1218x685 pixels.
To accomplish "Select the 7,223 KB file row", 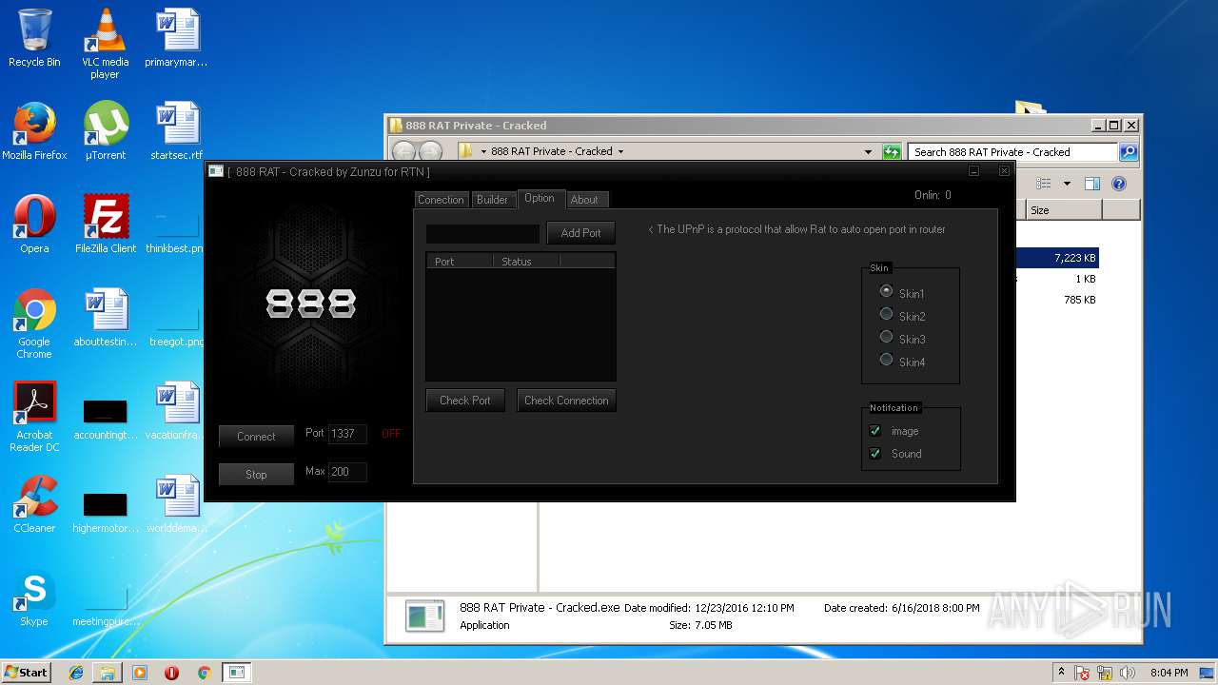I will coord(1058,258).
